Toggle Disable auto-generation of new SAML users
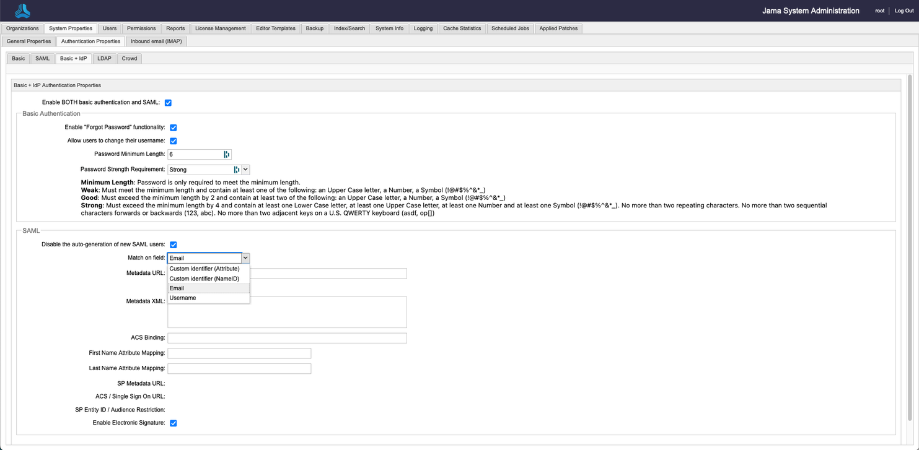919x450 pixels. (174, 245)
